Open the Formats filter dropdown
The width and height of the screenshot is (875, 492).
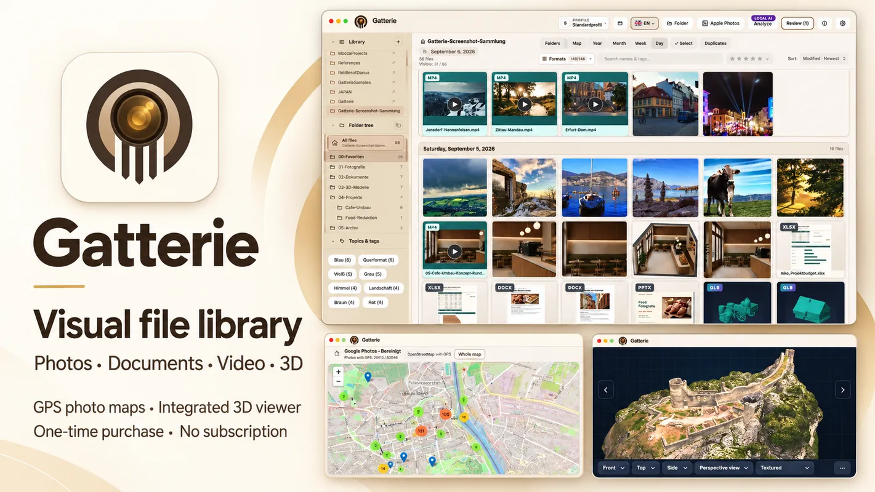point(567,59)
